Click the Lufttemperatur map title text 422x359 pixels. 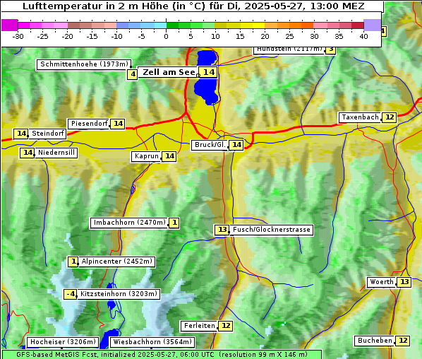(x=193, y=6)
